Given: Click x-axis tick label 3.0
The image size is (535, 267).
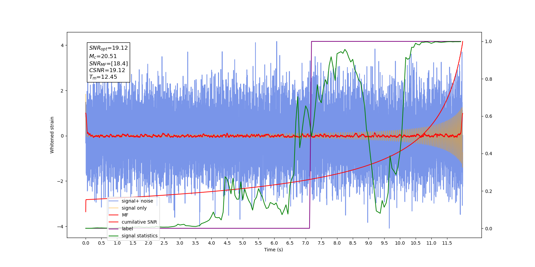Looking at the screenshot, I should point(180,243).
